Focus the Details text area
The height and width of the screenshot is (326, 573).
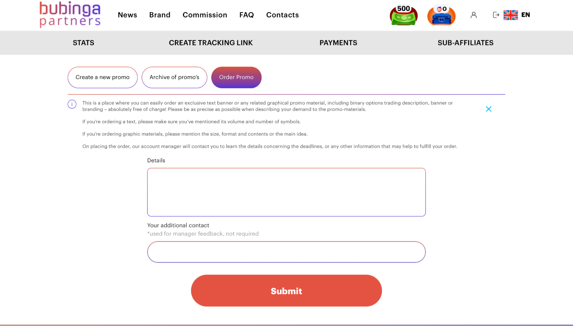(x=286, y=192)
